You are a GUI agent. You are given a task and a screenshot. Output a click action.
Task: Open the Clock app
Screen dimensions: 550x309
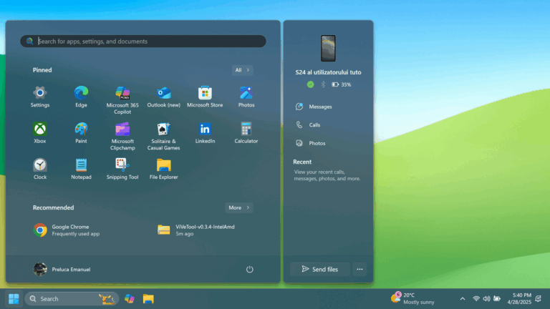coord(39,169)
